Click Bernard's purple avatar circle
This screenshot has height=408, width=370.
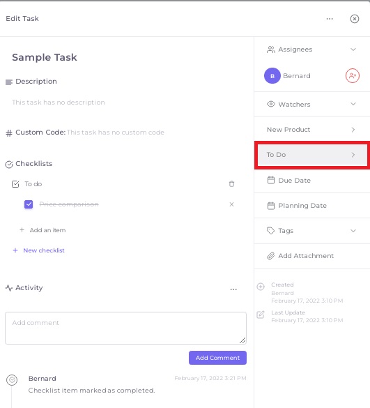coord(272,76)
